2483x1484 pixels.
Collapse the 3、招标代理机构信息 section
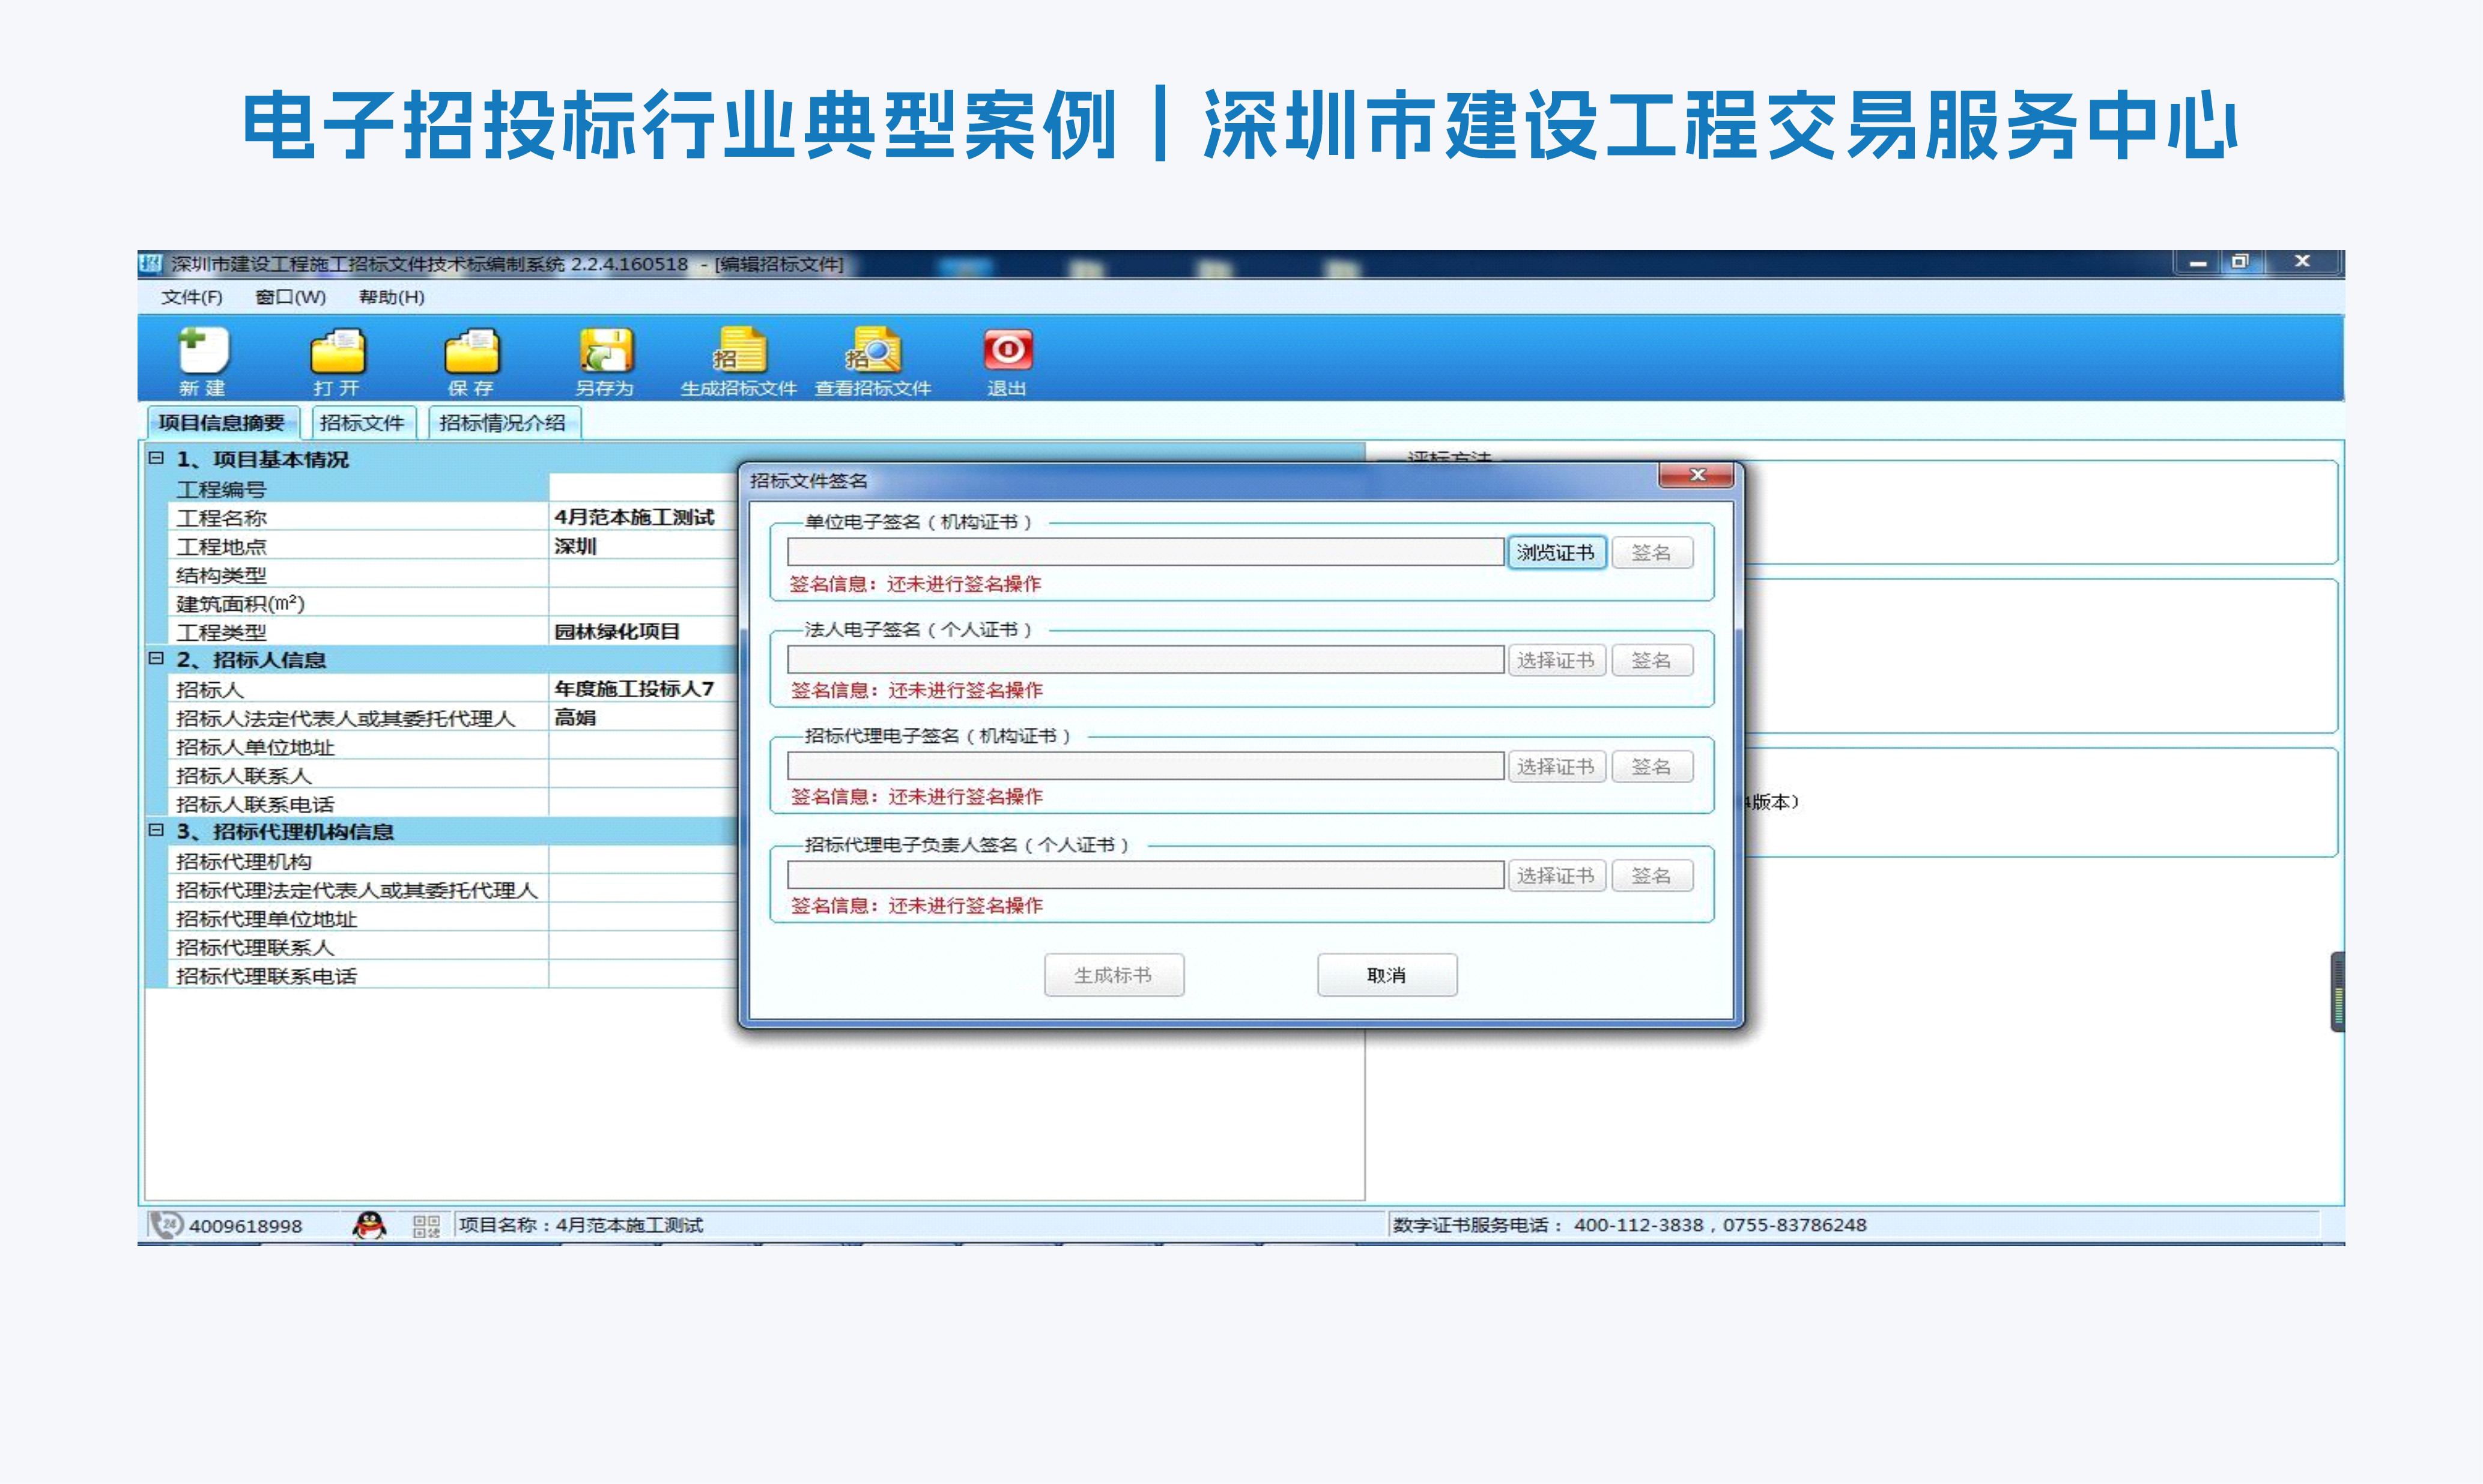point(156,830)
